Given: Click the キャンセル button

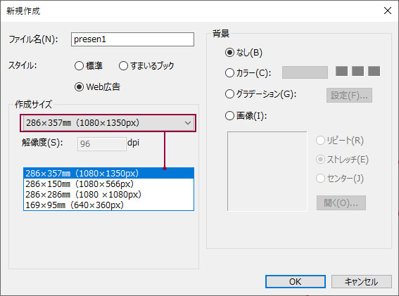Looking at the screenshot, I should (x=361, y=281).
